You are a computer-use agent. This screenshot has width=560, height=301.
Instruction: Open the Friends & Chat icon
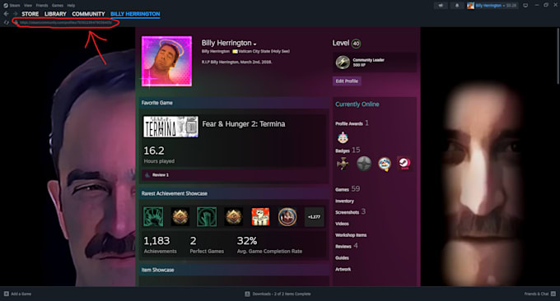(553, 294)
